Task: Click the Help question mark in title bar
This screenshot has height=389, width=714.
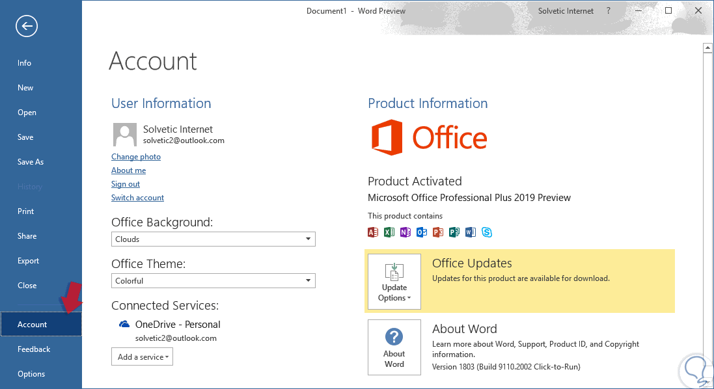Action: (609, 11)
